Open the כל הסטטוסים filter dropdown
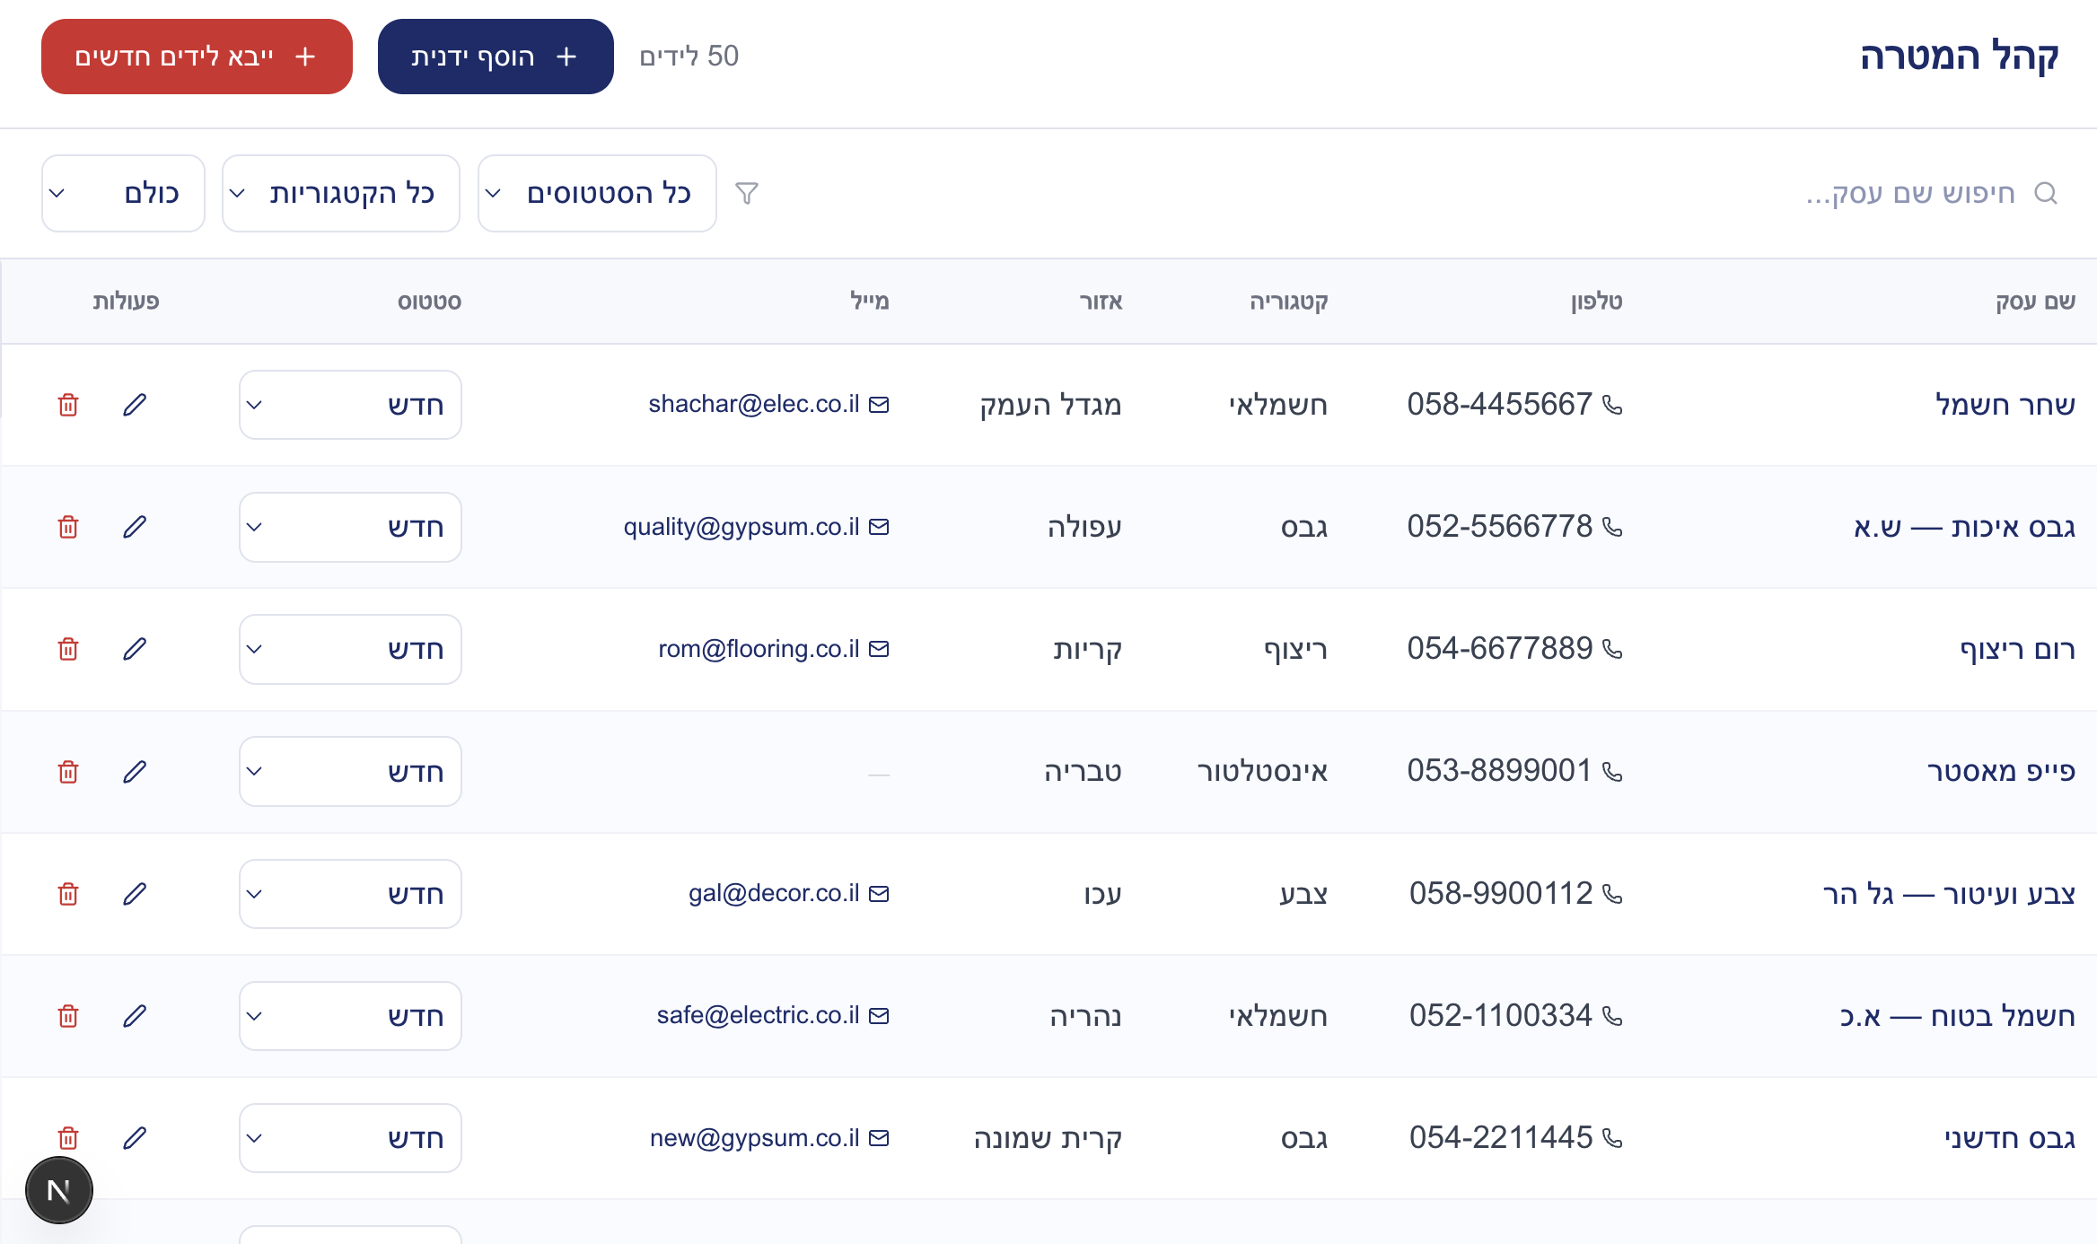The width and height of the screenshot is (2097, 1244). click(x=597, y=193)
